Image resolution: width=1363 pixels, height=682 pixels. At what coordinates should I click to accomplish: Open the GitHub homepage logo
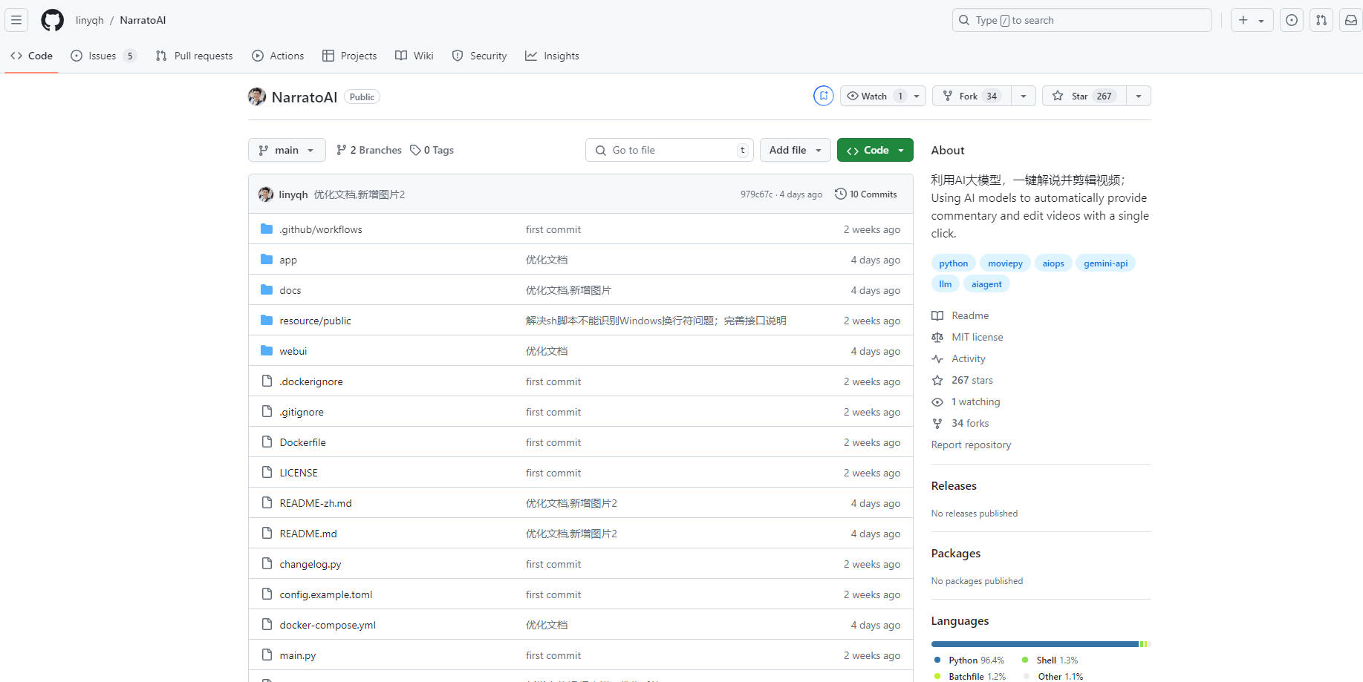[x=52, y=20]
